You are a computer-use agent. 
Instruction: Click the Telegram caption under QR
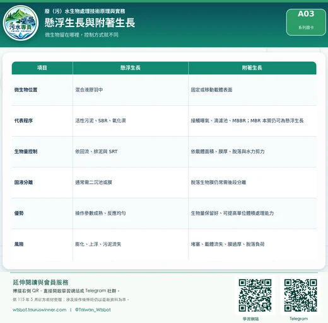click(x=299, y=319)
